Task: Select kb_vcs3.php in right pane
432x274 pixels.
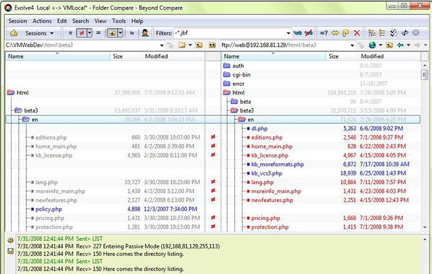Action: pyautogui.click(x=267, y=174)
